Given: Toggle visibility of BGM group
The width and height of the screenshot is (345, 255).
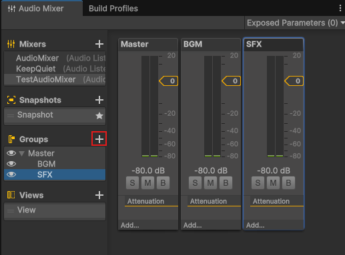Looking at the screenshot, I should point(11,164).
